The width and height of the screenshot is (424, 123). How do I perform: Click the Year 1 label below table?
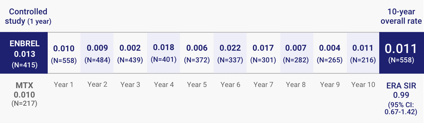pos(64,85)
